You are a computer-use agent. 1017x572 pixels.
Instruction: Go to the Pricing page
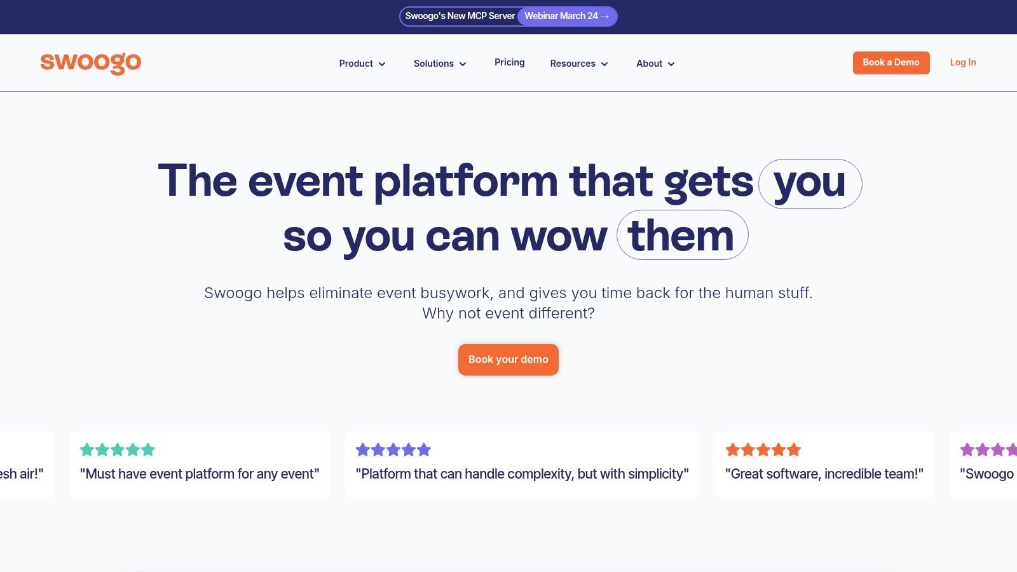(510, 62)
